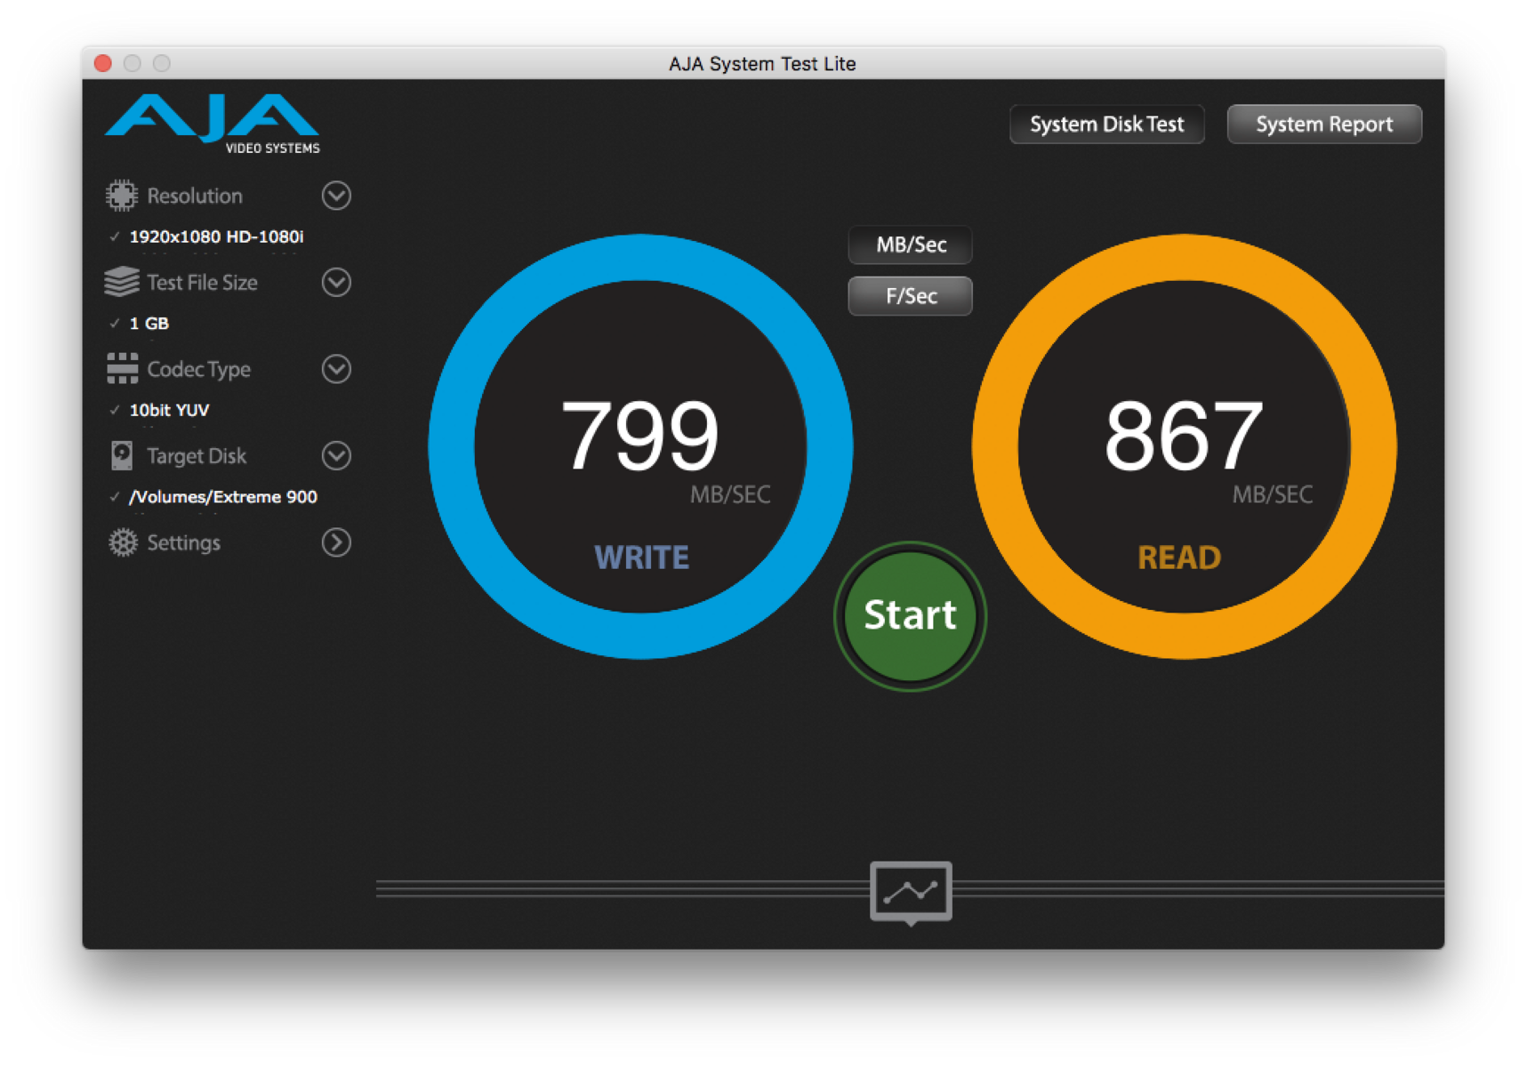The image size is (1527, 1067).
Task: Click the Codec Type film icon
Action: (x=122, y=368)
